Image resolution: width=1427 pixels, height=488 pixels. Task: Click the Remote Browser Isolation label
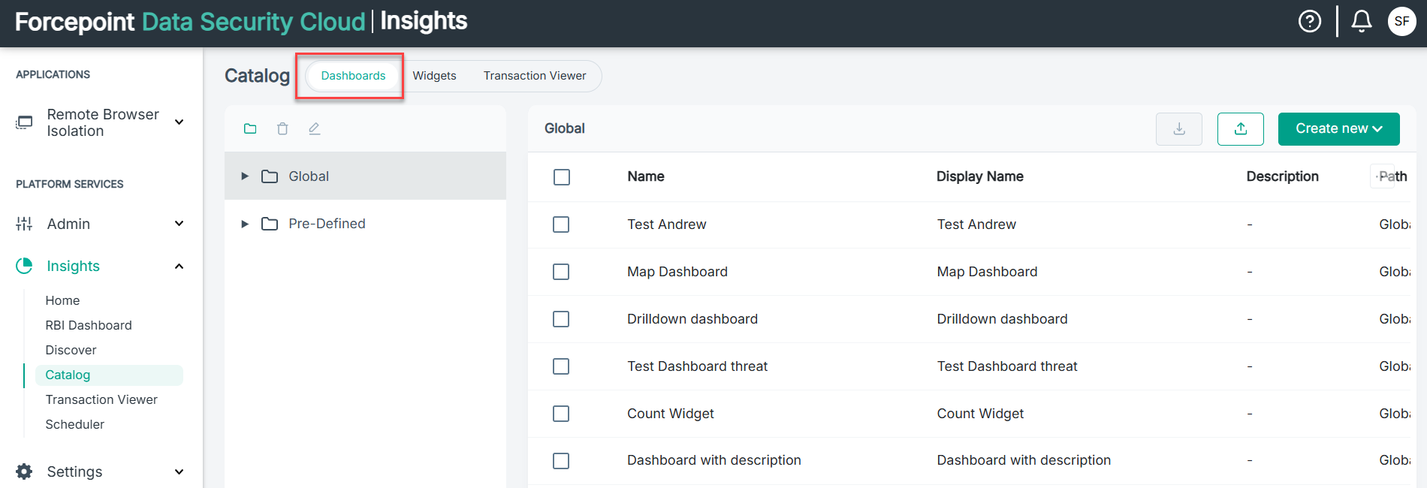pos(103,122)
